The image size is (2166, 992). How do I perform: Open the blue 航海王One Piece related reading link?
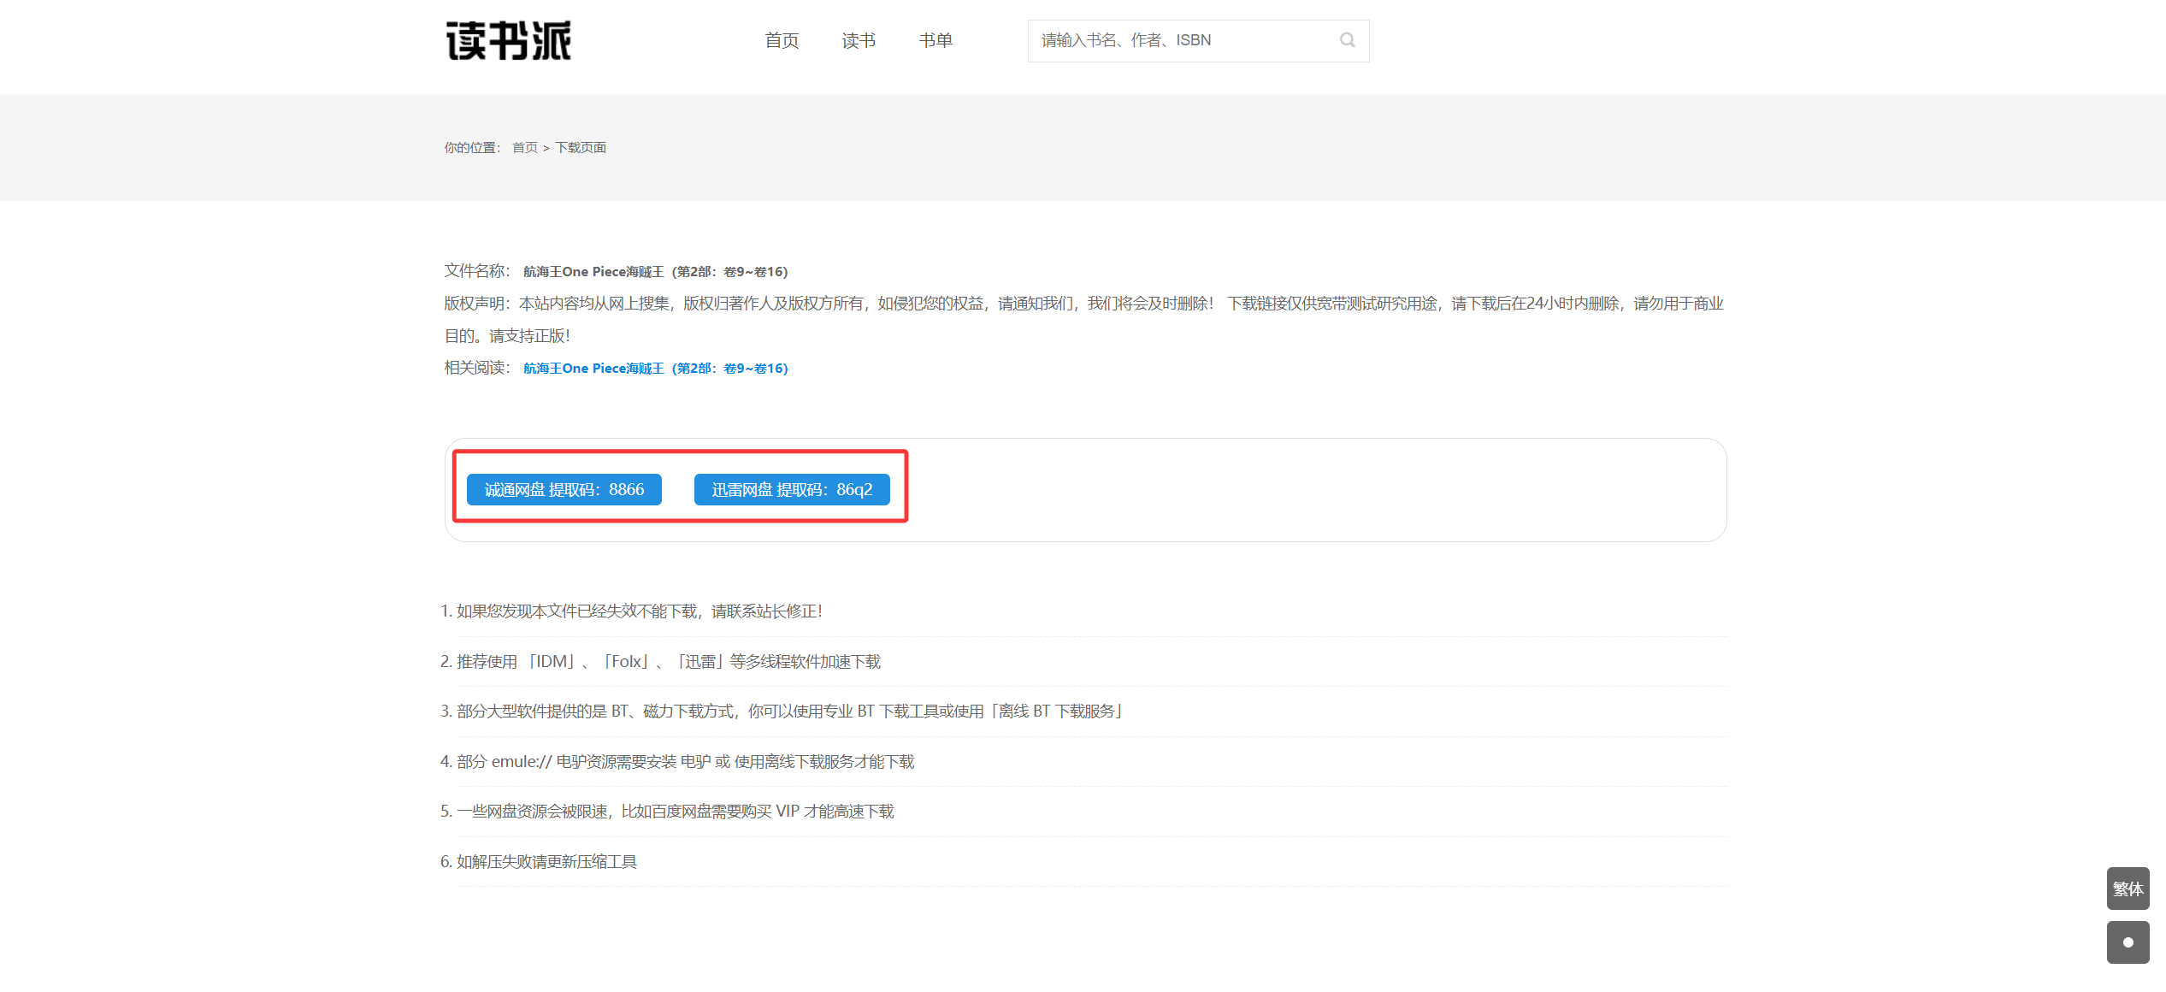(655, 369)
